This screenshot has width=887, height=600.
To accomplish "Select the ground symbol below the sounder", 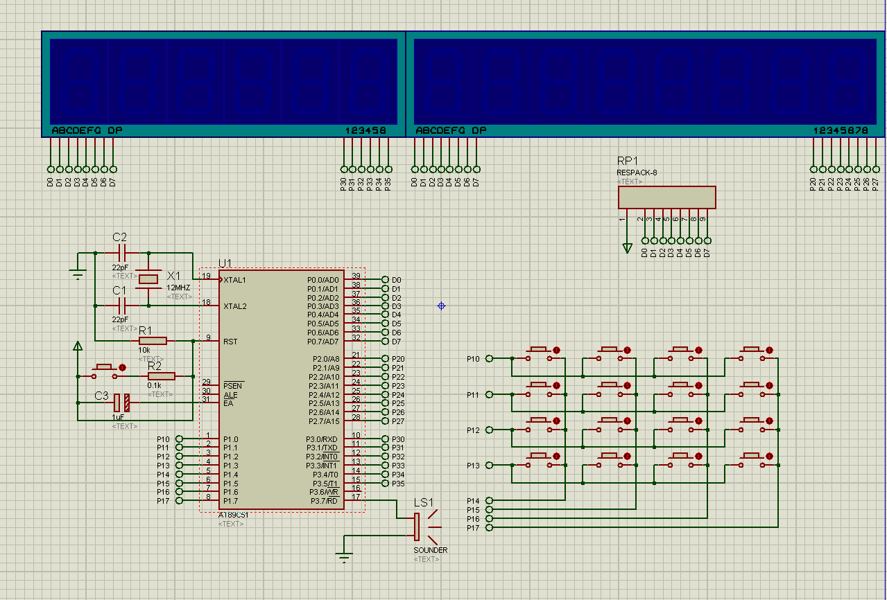I will [x=344, y=556].
